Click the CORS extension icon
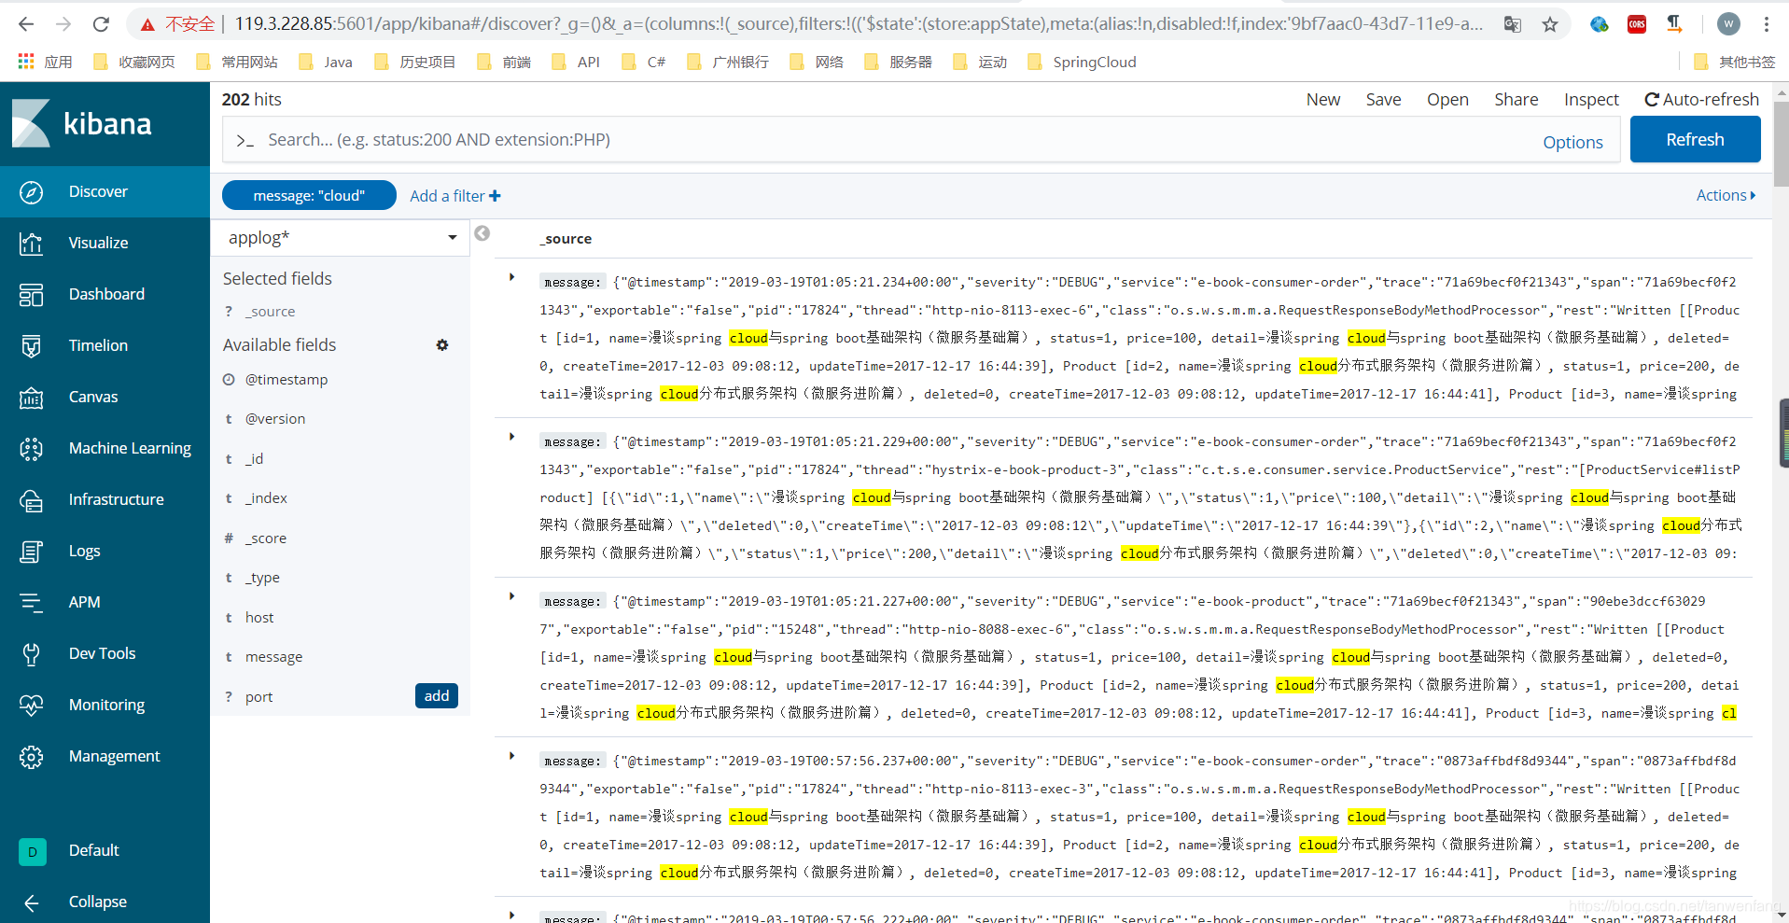Screen dimensions: 1789x923 (x=1637, y=24)
